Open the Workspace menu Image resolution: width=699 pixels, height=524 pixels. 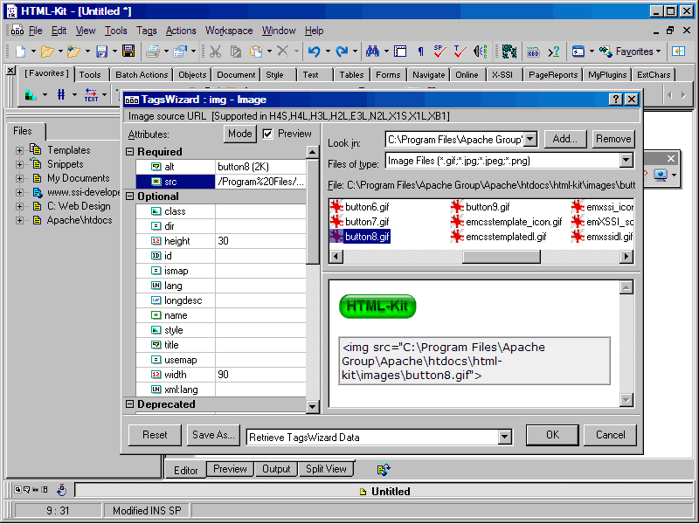[x=229, y=31]
